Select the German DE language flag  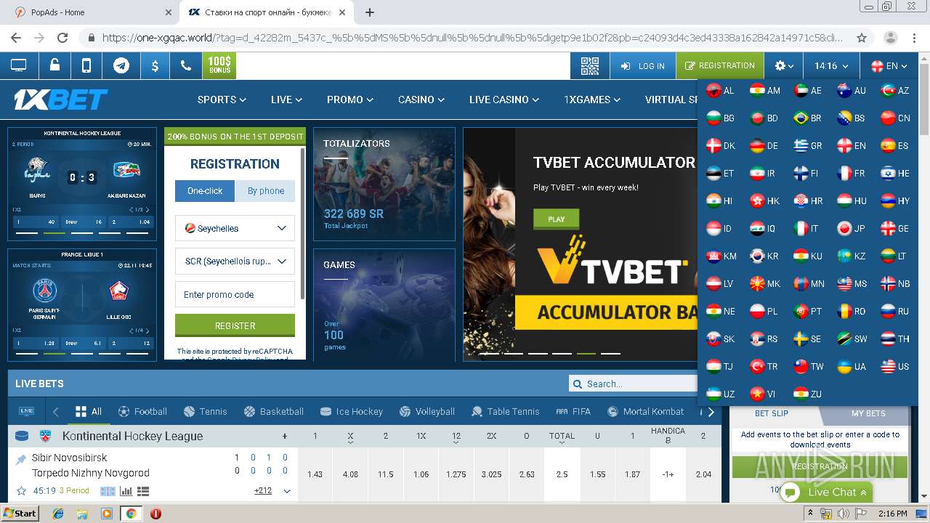764,145
